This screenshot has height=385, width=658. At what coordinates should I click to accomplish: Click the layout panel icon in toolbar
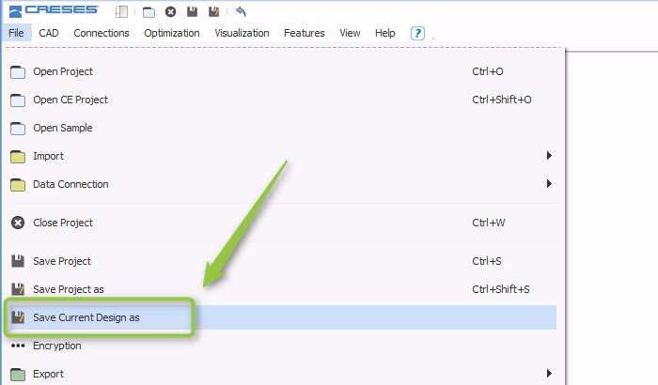point(121,12)
